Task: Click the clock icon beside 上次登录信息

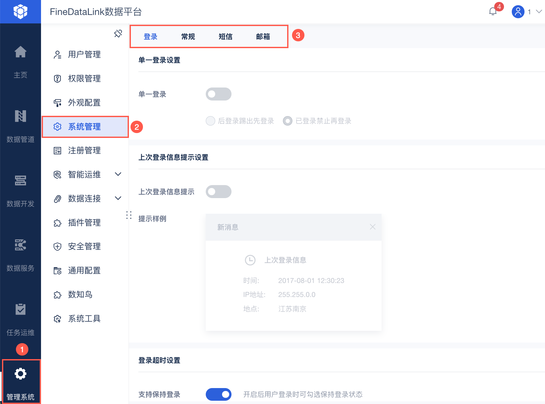Action: [250, 260]
